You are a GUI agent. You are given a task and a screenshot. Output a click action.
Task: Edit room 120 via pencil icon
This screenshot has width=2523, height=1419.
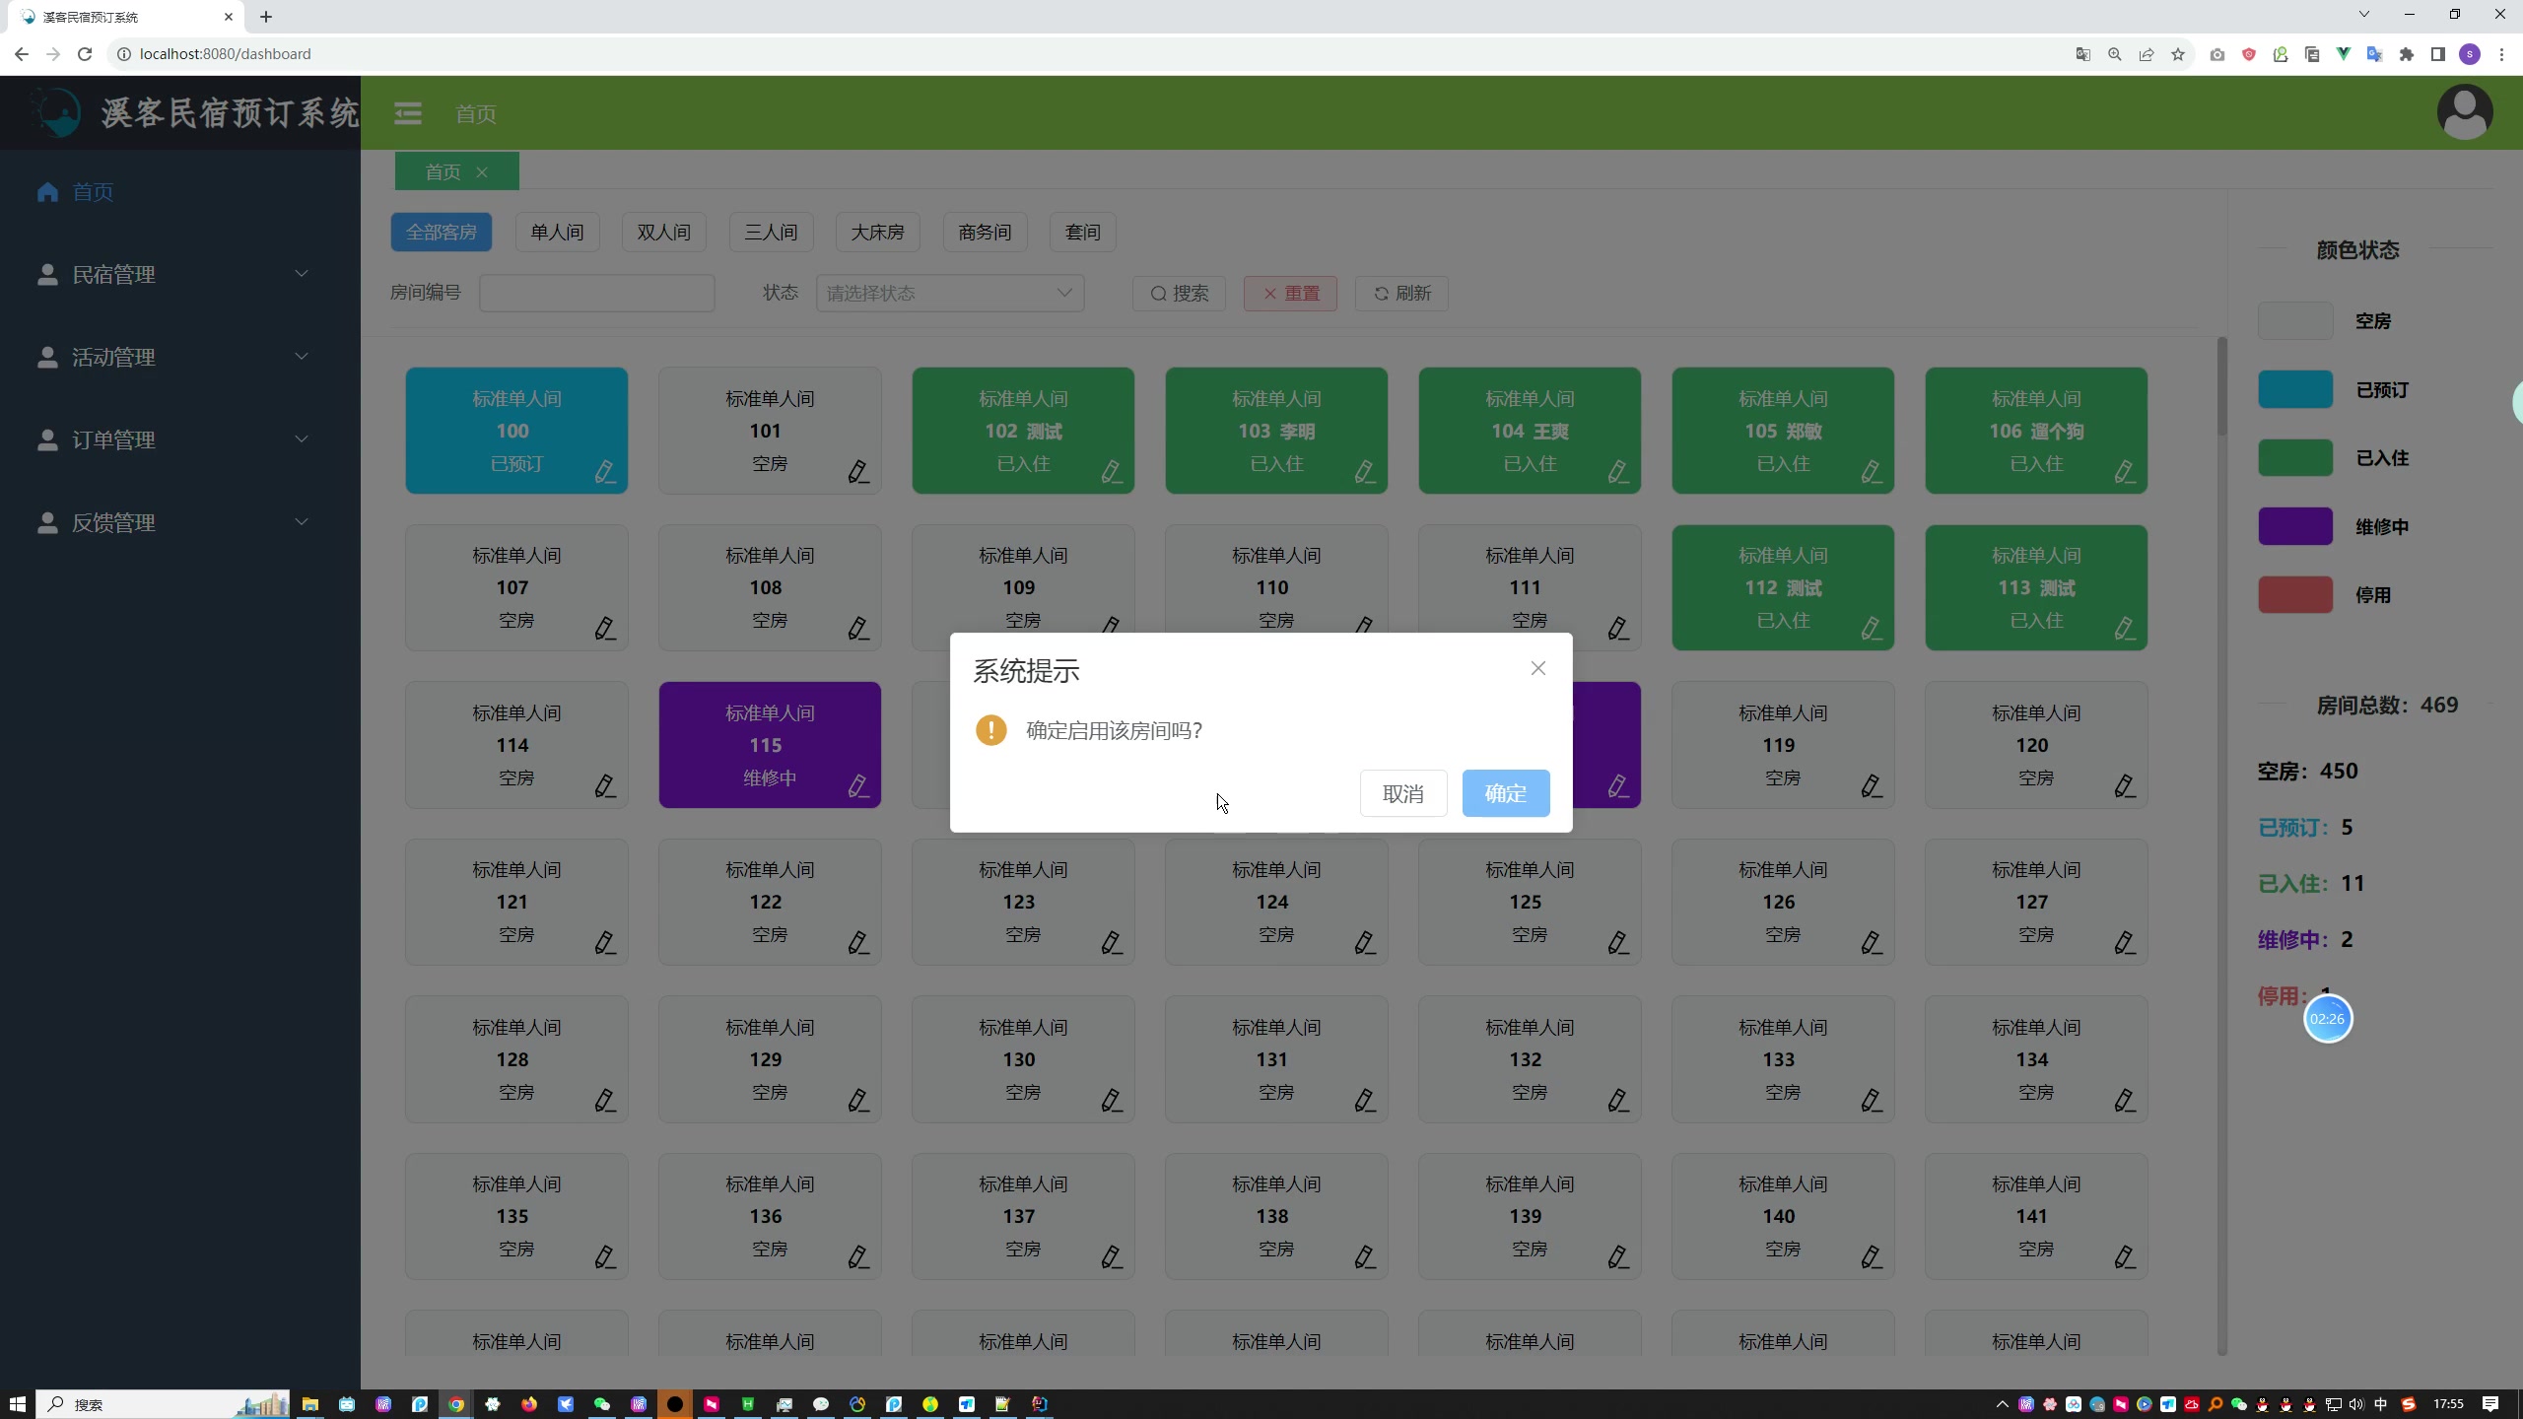click(x=2125, y=786)
